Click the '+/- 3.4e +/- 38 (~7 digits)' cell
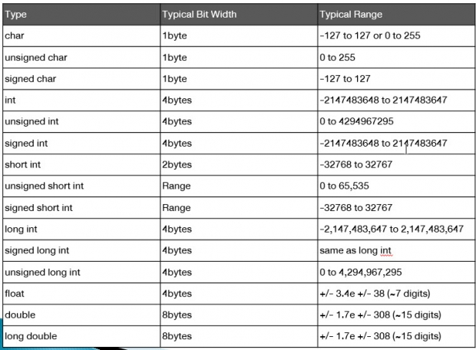 click(396, 293)
